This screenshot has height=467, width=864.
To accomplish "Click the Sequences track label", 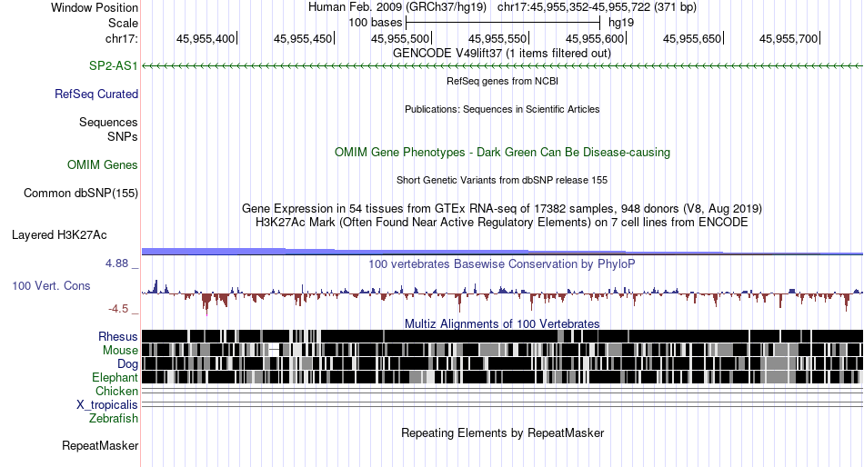I will (x=108, y=123).
